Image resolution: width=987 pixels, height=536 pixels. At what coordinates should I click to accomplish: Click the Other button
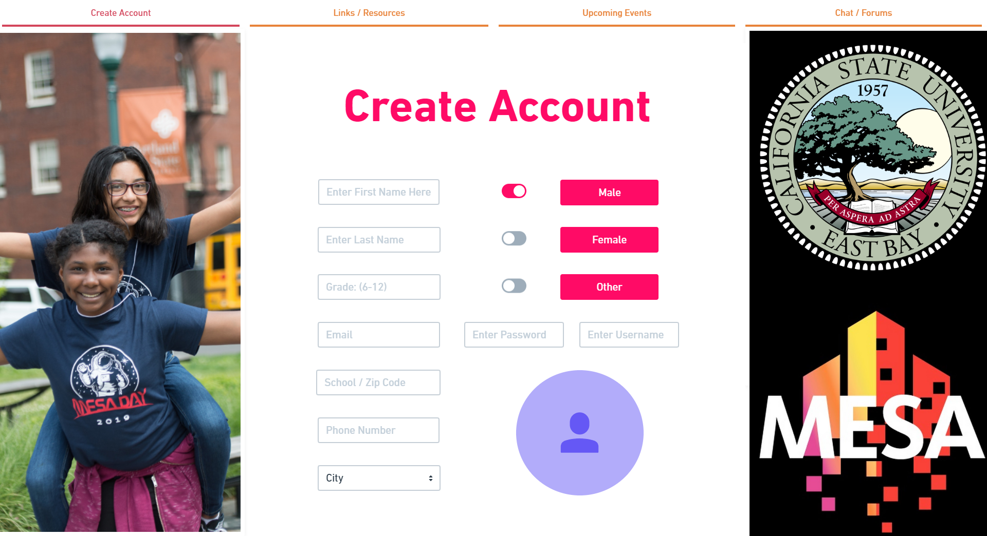[609, 287]
